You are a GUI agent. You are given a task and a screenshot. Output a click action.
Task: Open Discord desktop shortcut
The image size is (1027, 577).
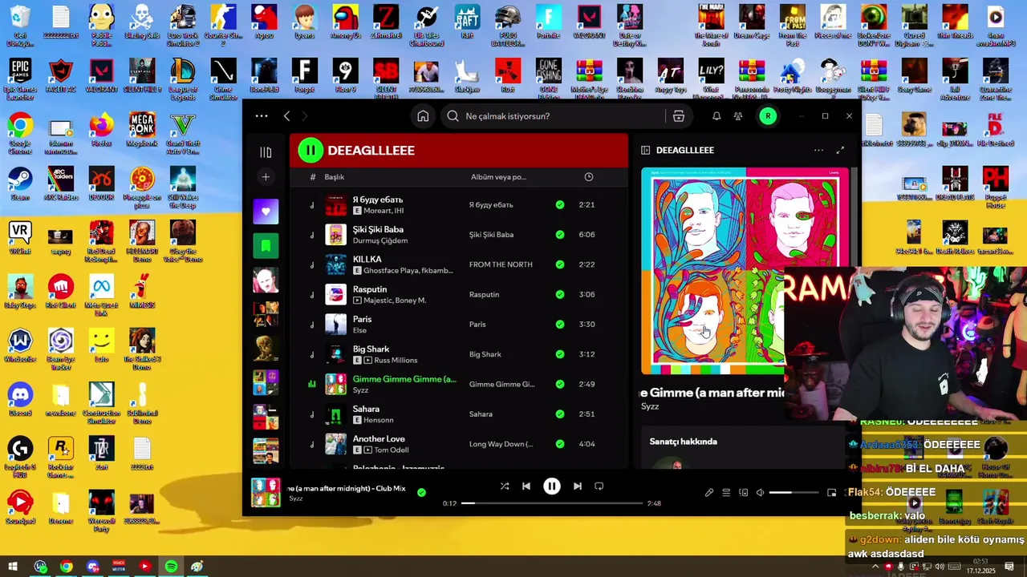tap(20, 399)
